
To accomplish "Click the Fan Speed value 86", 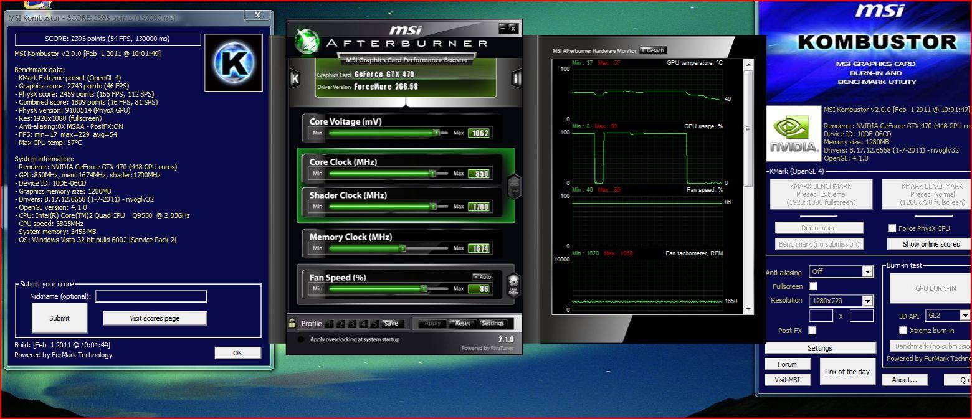I will [479, 289].
